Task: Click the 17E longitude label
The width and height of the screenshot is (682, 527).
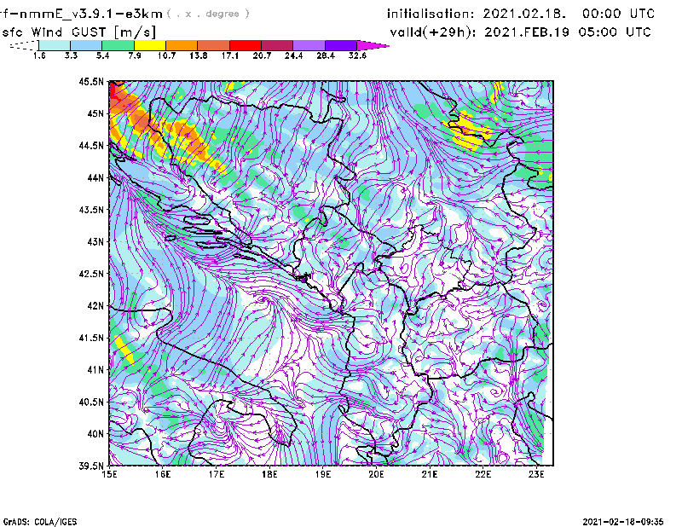Action: (217, 474)
